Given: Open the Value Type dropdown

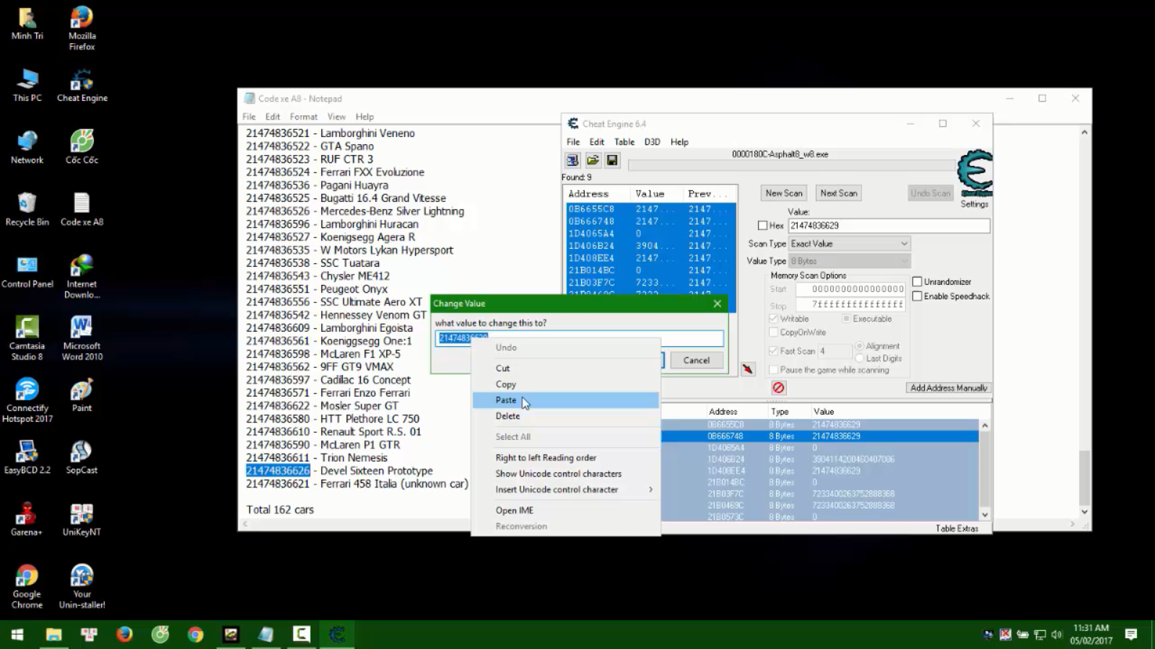Looking at the screenshot, I should tap(850, 261).
